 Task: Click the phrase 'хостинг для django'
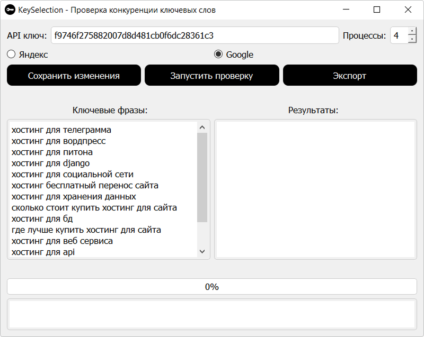tap(50, 163)
